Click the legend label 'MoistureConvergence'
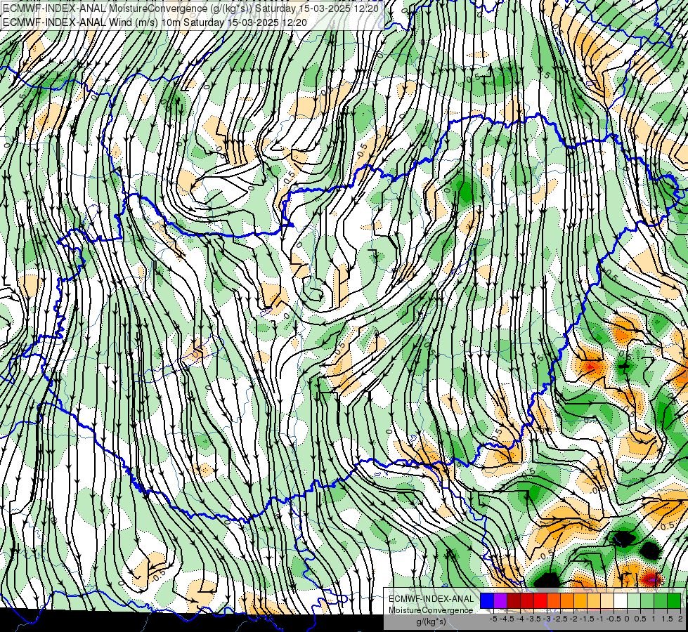688x632 pixels. pos(431,610)
